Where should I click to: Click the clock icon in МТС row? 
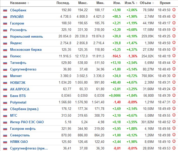[174, 115]
